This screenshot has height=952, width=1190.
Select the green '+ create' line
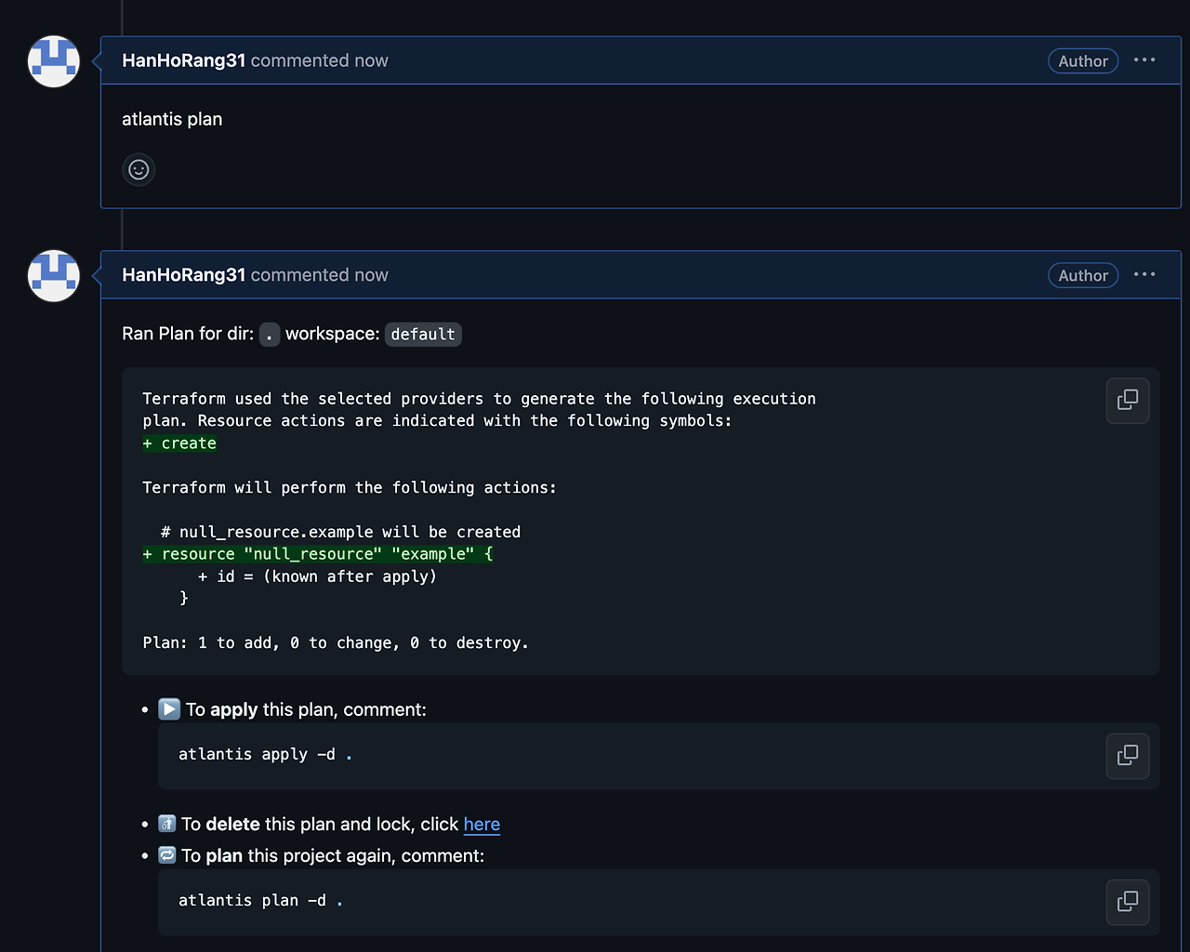point(179,443)
